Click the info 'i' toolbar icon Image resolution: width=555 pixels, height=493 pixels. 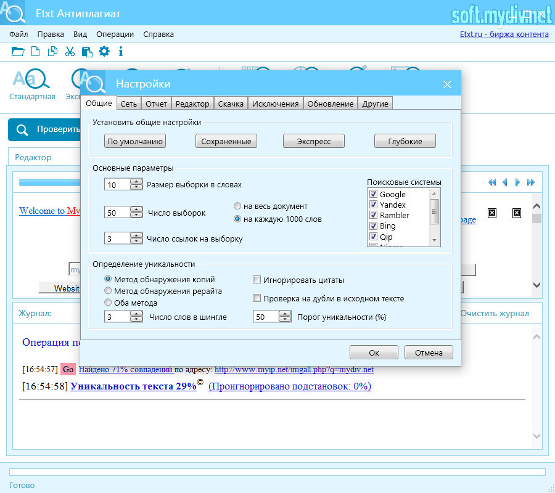tap(121, 51)
